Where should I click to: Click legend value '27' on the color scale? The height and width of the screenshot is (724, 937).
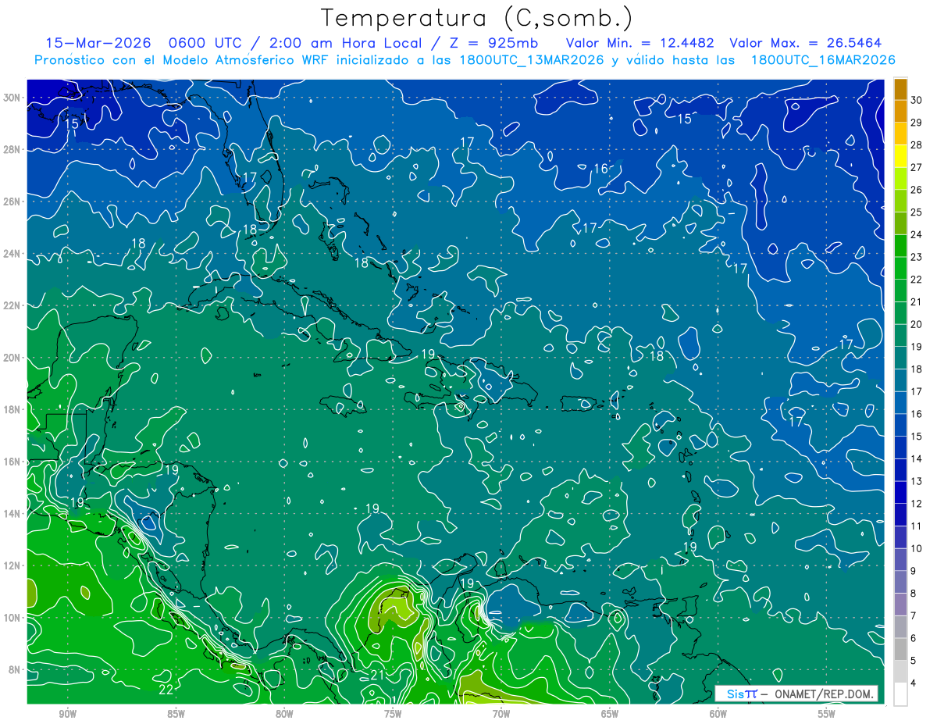917,167
